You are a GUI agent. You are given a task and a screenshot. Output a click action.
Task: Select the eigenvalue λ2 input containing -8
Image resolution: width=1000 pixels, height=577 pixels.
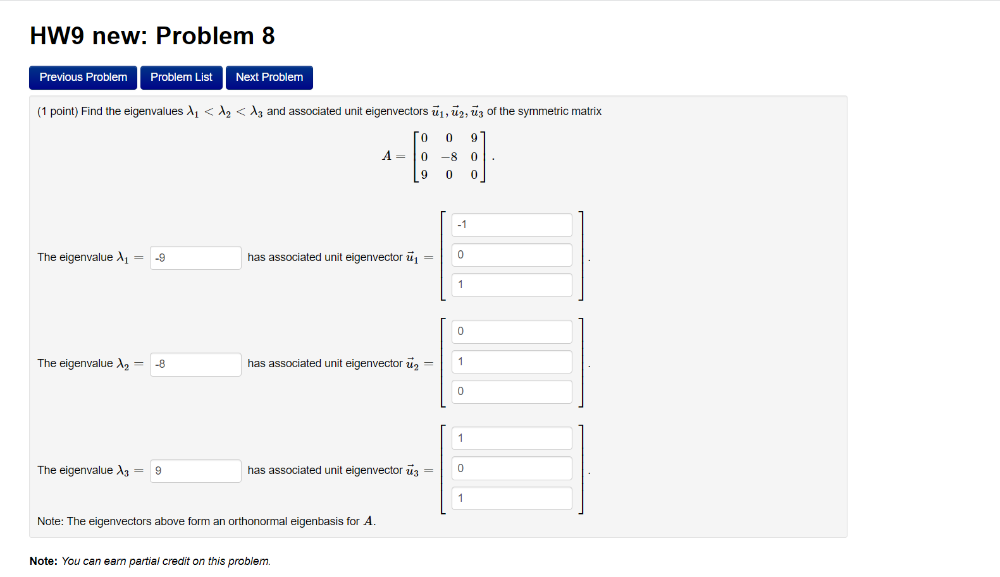(195, 364)
